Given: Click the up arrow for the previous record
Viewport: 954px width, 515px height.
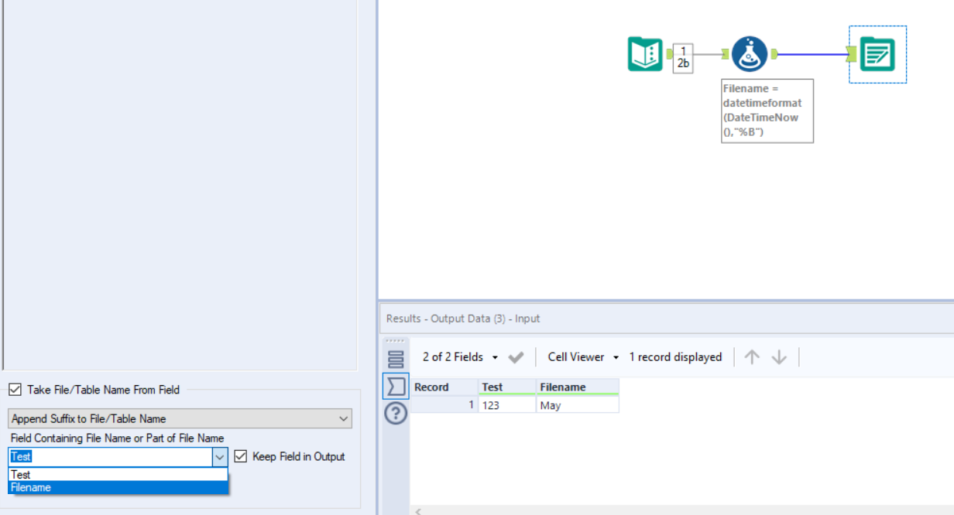Looking at the screenshot, I should pos(751,356).
